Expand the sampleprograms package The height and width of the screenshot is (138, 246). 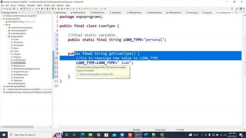pos(7,84)
